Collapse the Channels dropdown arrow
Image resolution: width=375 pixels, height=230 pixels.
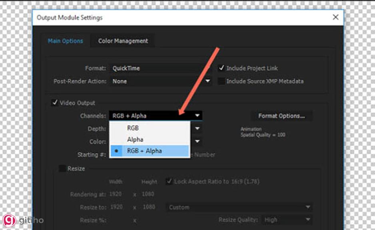[197, 116]
